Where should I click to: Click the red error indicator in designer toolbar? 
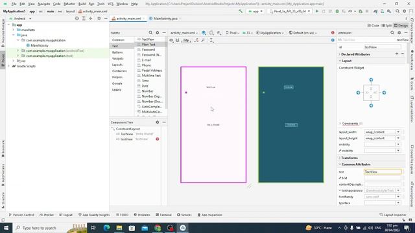tap(333, 33)
